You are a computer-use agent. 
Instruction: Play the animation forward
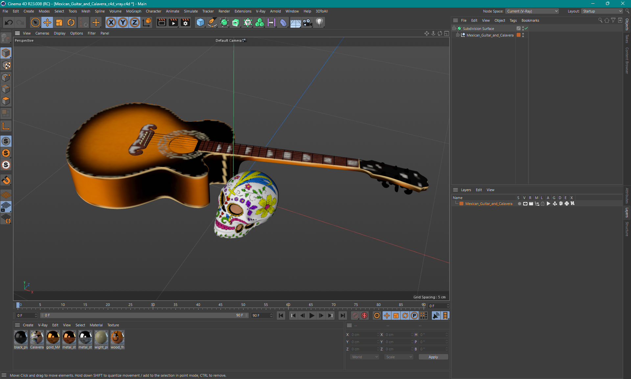312,316
